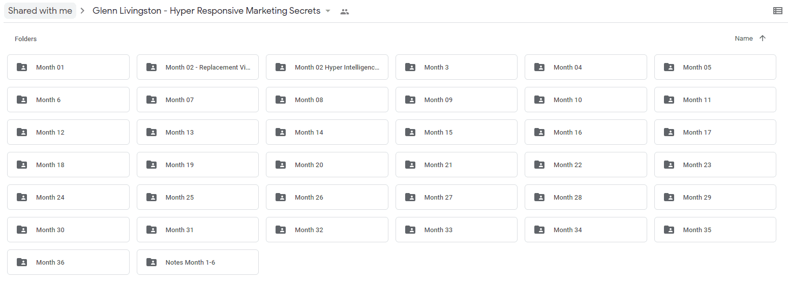Switch to list layout view icon
Image resolution: width=788 pixels, height=286 pixels.
point(777,11)
